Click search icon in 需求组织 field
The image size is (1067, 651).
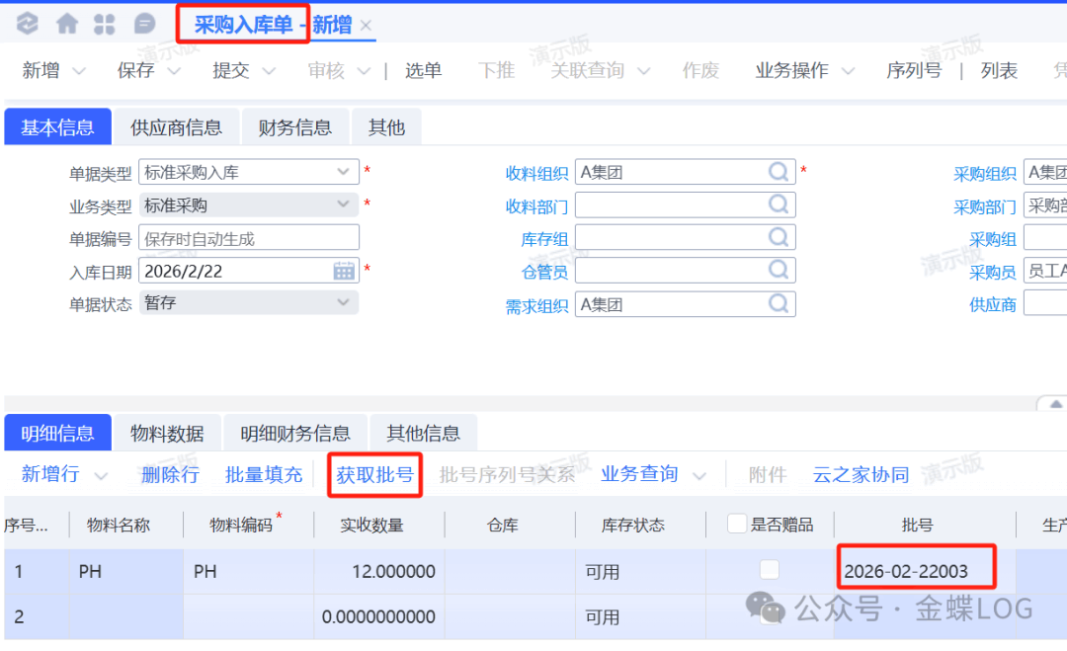(780, 303)
